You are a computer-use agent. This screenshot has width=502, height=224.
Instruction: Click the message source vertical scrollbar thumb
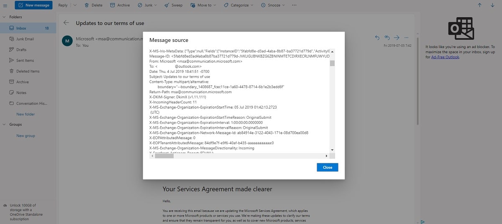point(332,63)
